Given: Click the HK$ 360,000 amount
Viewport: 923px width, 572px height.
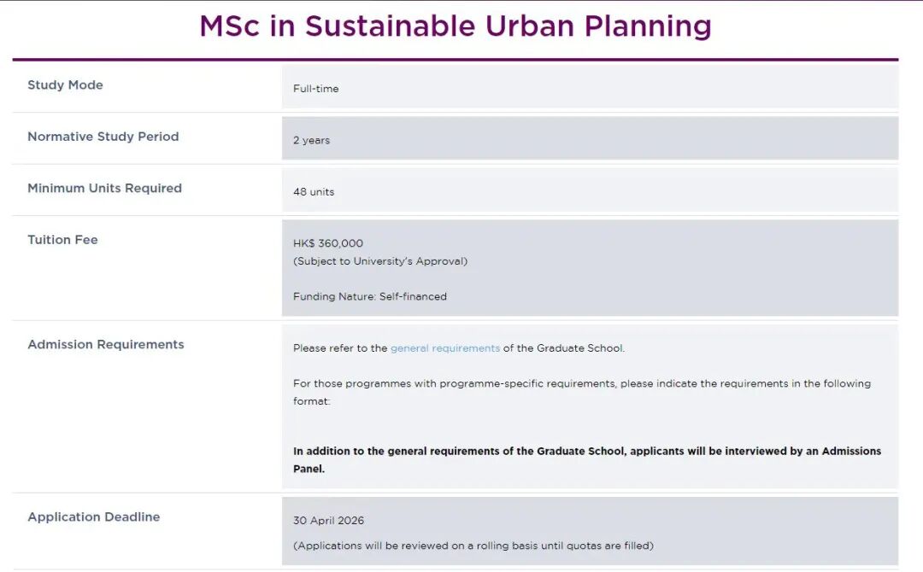Looking at the screenshot, I should tap(328, 243).
